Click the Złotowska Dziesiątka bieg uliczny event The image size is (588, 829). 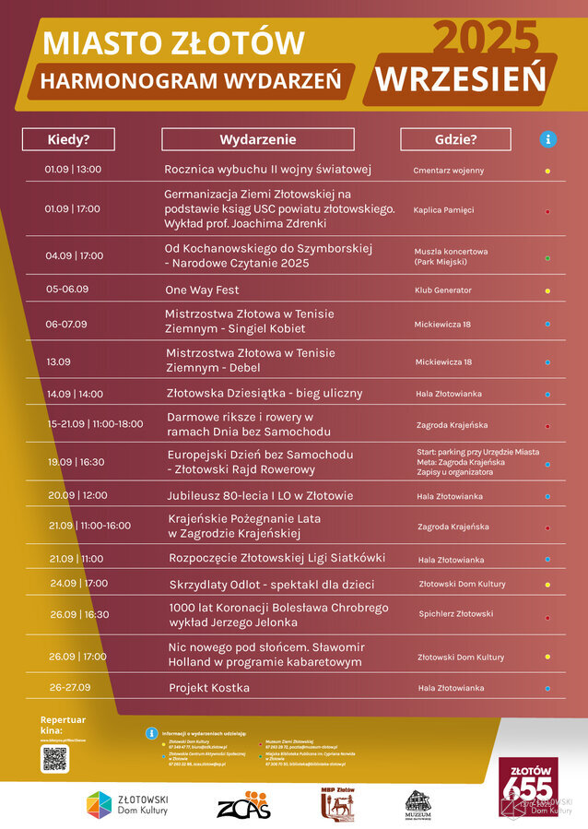pyautogui.click(x=265, y=394)
